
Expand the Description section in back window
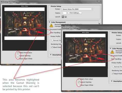tap(51, 55)
